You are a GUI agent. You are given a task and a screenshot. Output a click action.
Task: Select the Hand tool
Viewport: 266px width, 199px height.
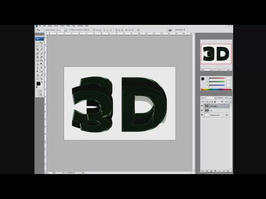[38, 79]
